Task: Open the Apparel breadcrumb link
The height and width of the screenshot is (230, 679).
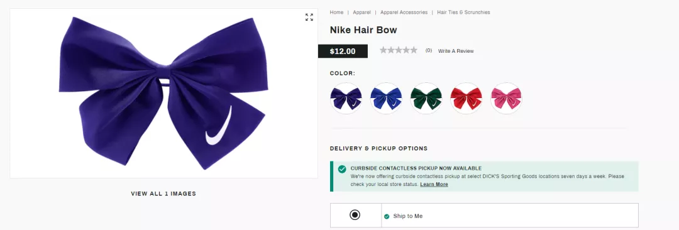Action: pos(362,12)
